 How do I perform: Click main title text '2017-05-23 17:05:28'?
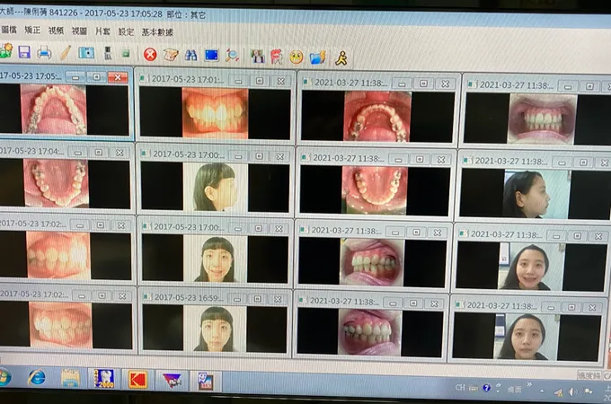click(123, 13)
